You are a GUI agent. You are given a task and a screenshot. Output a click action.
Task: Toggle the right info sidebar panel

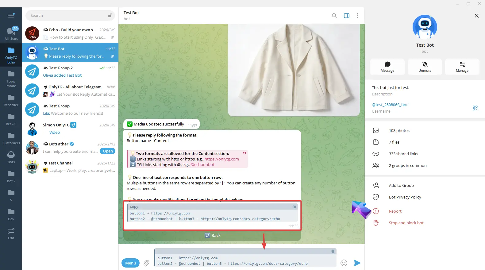347,16
